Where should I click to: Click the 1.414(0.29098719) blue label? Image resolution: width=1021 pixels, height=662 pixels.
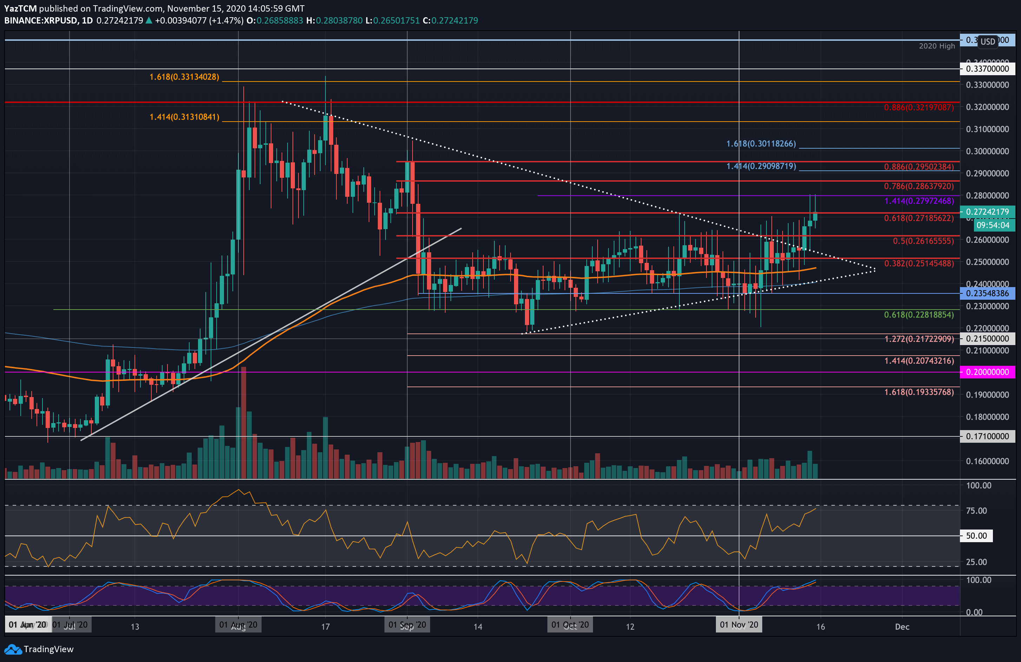pyautogui.click(x=761, y=166)
